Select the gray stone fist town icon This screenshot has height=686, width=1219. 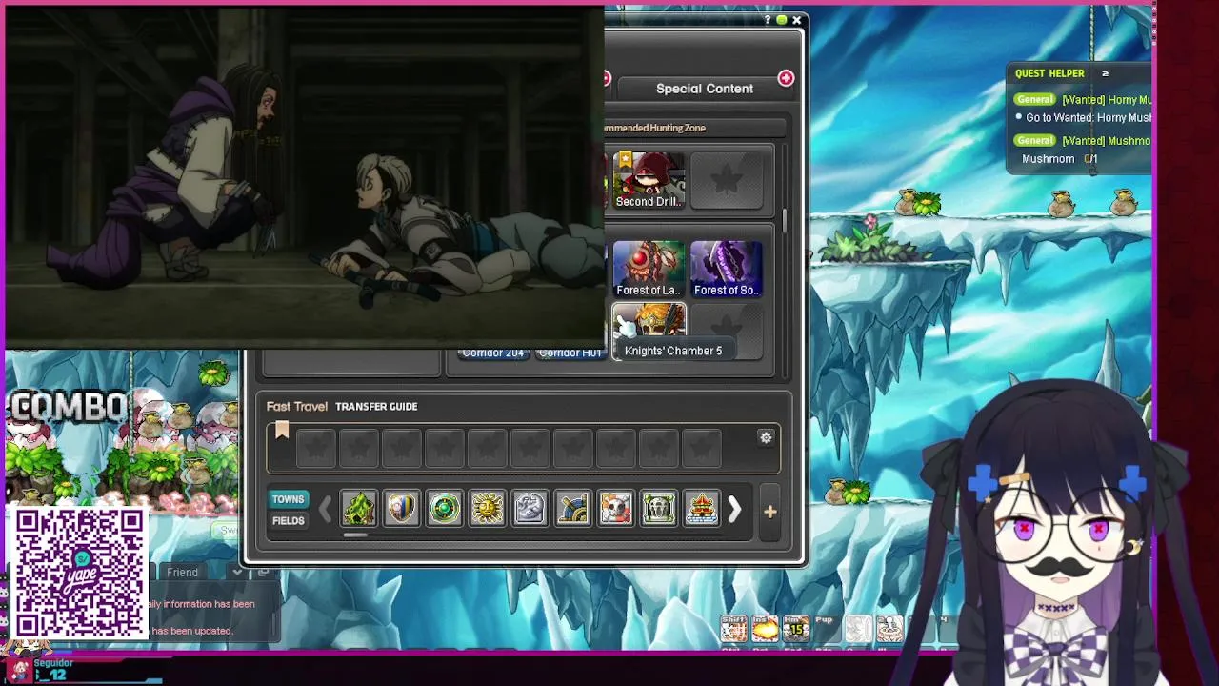click(530, 509)
